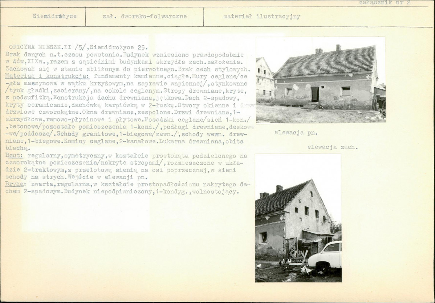Click the word 'blachą.'
The image size is (435, 303).
(18, 148)
